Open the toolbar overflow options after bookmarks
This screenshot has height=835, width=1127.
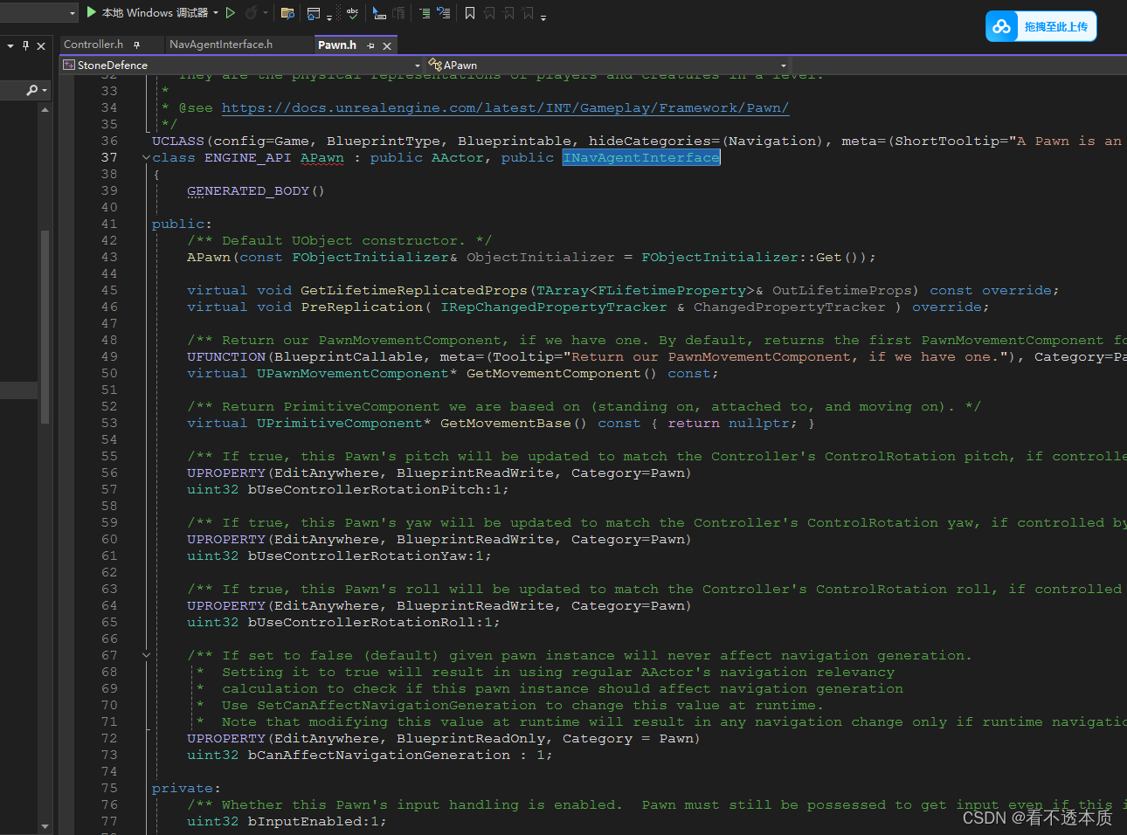pos(543,17)
